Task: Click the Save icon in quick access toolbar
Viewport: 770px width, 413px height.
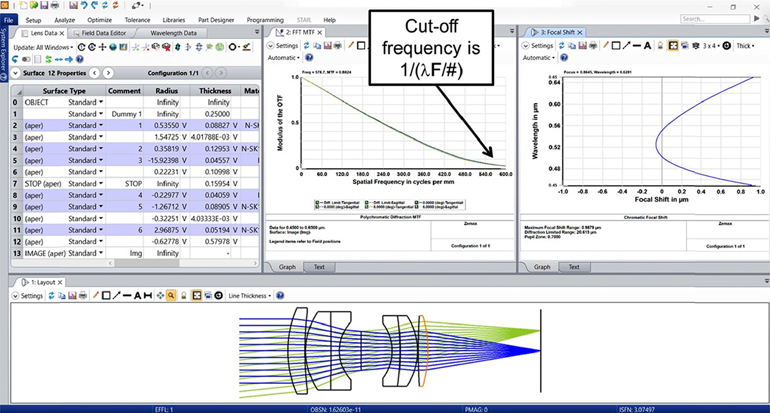Action: point(43,5)
